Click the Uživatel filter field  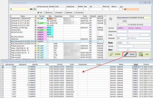pos(51,9)
